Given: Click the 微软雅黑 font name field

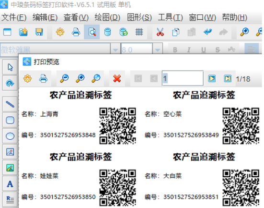Looking at the screenshot, I should [56, 49].
